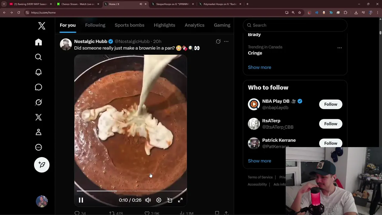Screen dimensions: 382x215
Task: Switch to the Following tab
Action: (x=95, y=25)
